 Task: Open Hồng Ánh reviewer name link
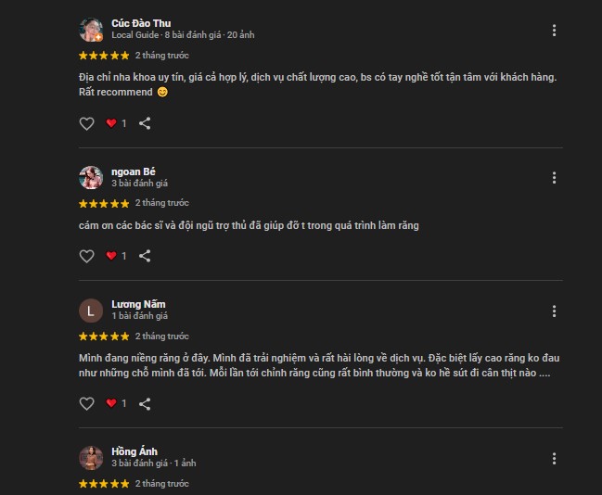[134, 451]
